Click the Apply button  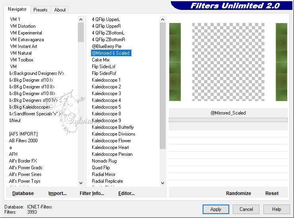[216, 209]
